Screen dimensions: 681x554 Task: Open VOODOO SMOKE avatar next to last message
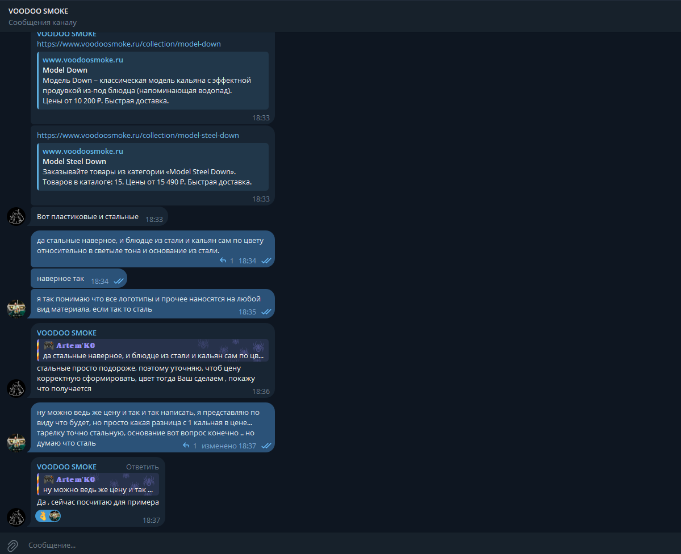[16, 517]
